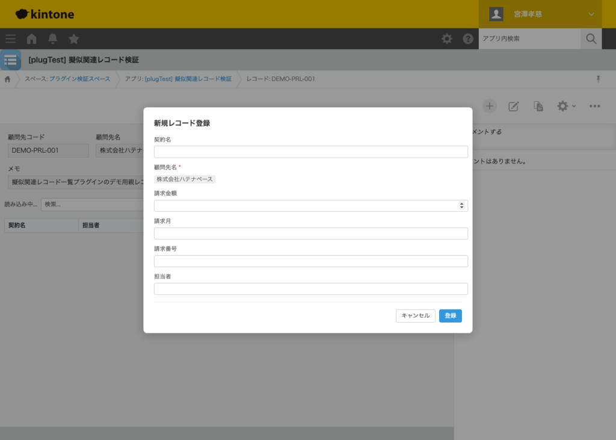The width and height of the screenshot is (616, 440).
Task: Open settings with the top bar gear icon
Action: click(446, 39)
